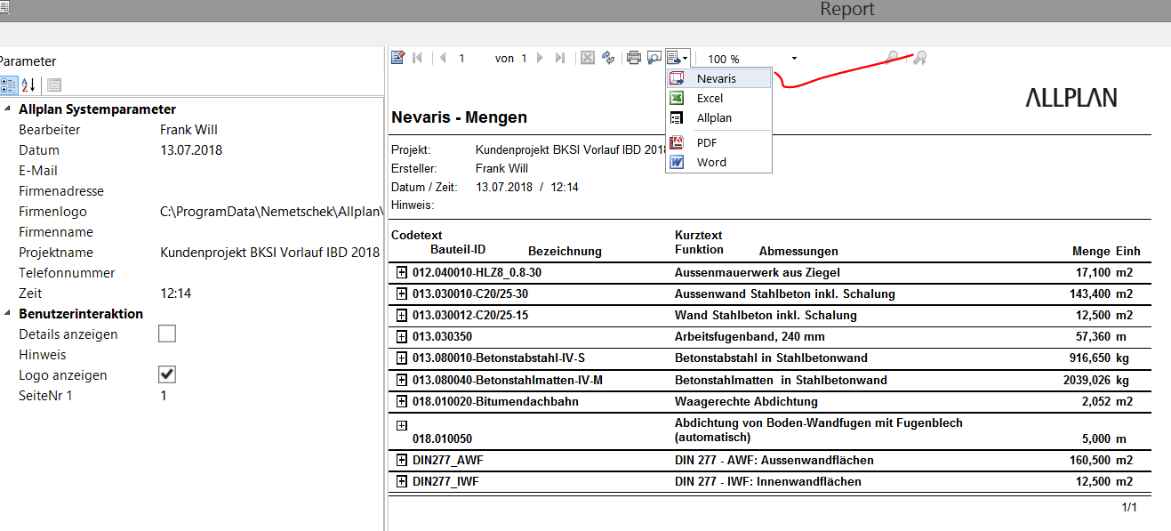The width and height of the screenshot is (1171, 531).
Task: Open the 100 % zoom dropdown
Action: click(794, 59)
